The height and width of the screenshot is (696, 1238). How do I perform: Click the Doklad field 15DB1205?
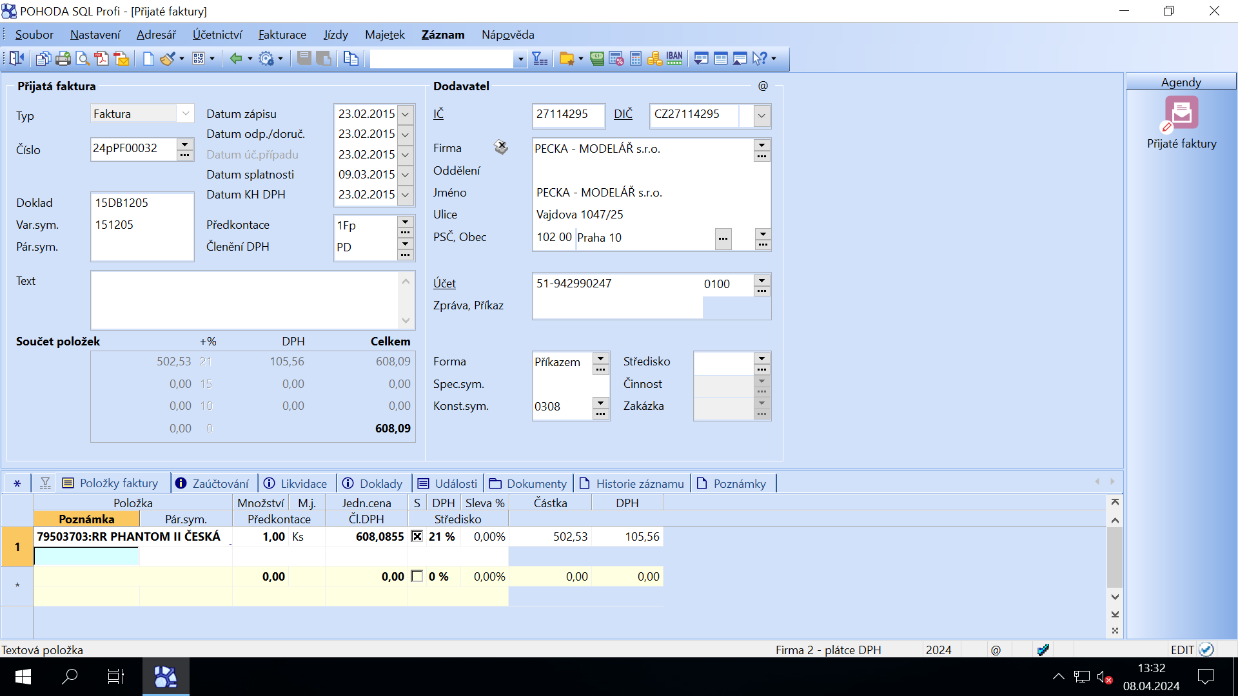(x=142, y=203)
